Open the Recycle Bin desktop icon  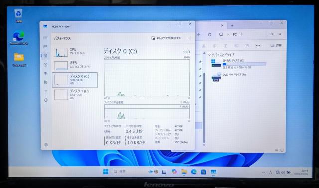click(18, 16)
